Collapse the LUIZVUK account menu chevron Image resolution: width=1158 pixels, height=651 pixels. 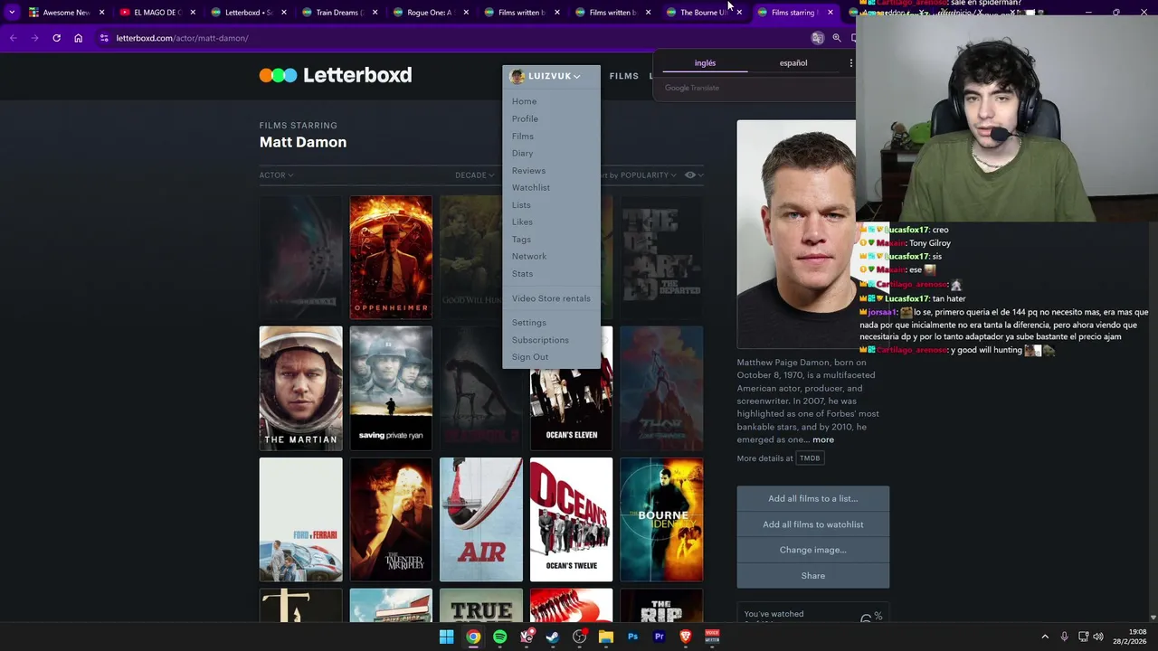(x=576, y=77)
